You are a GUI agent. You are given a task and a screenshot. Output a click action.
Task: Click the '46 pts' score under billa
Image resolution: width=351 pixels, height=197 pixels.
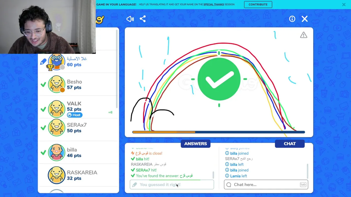tap(74, 155)
